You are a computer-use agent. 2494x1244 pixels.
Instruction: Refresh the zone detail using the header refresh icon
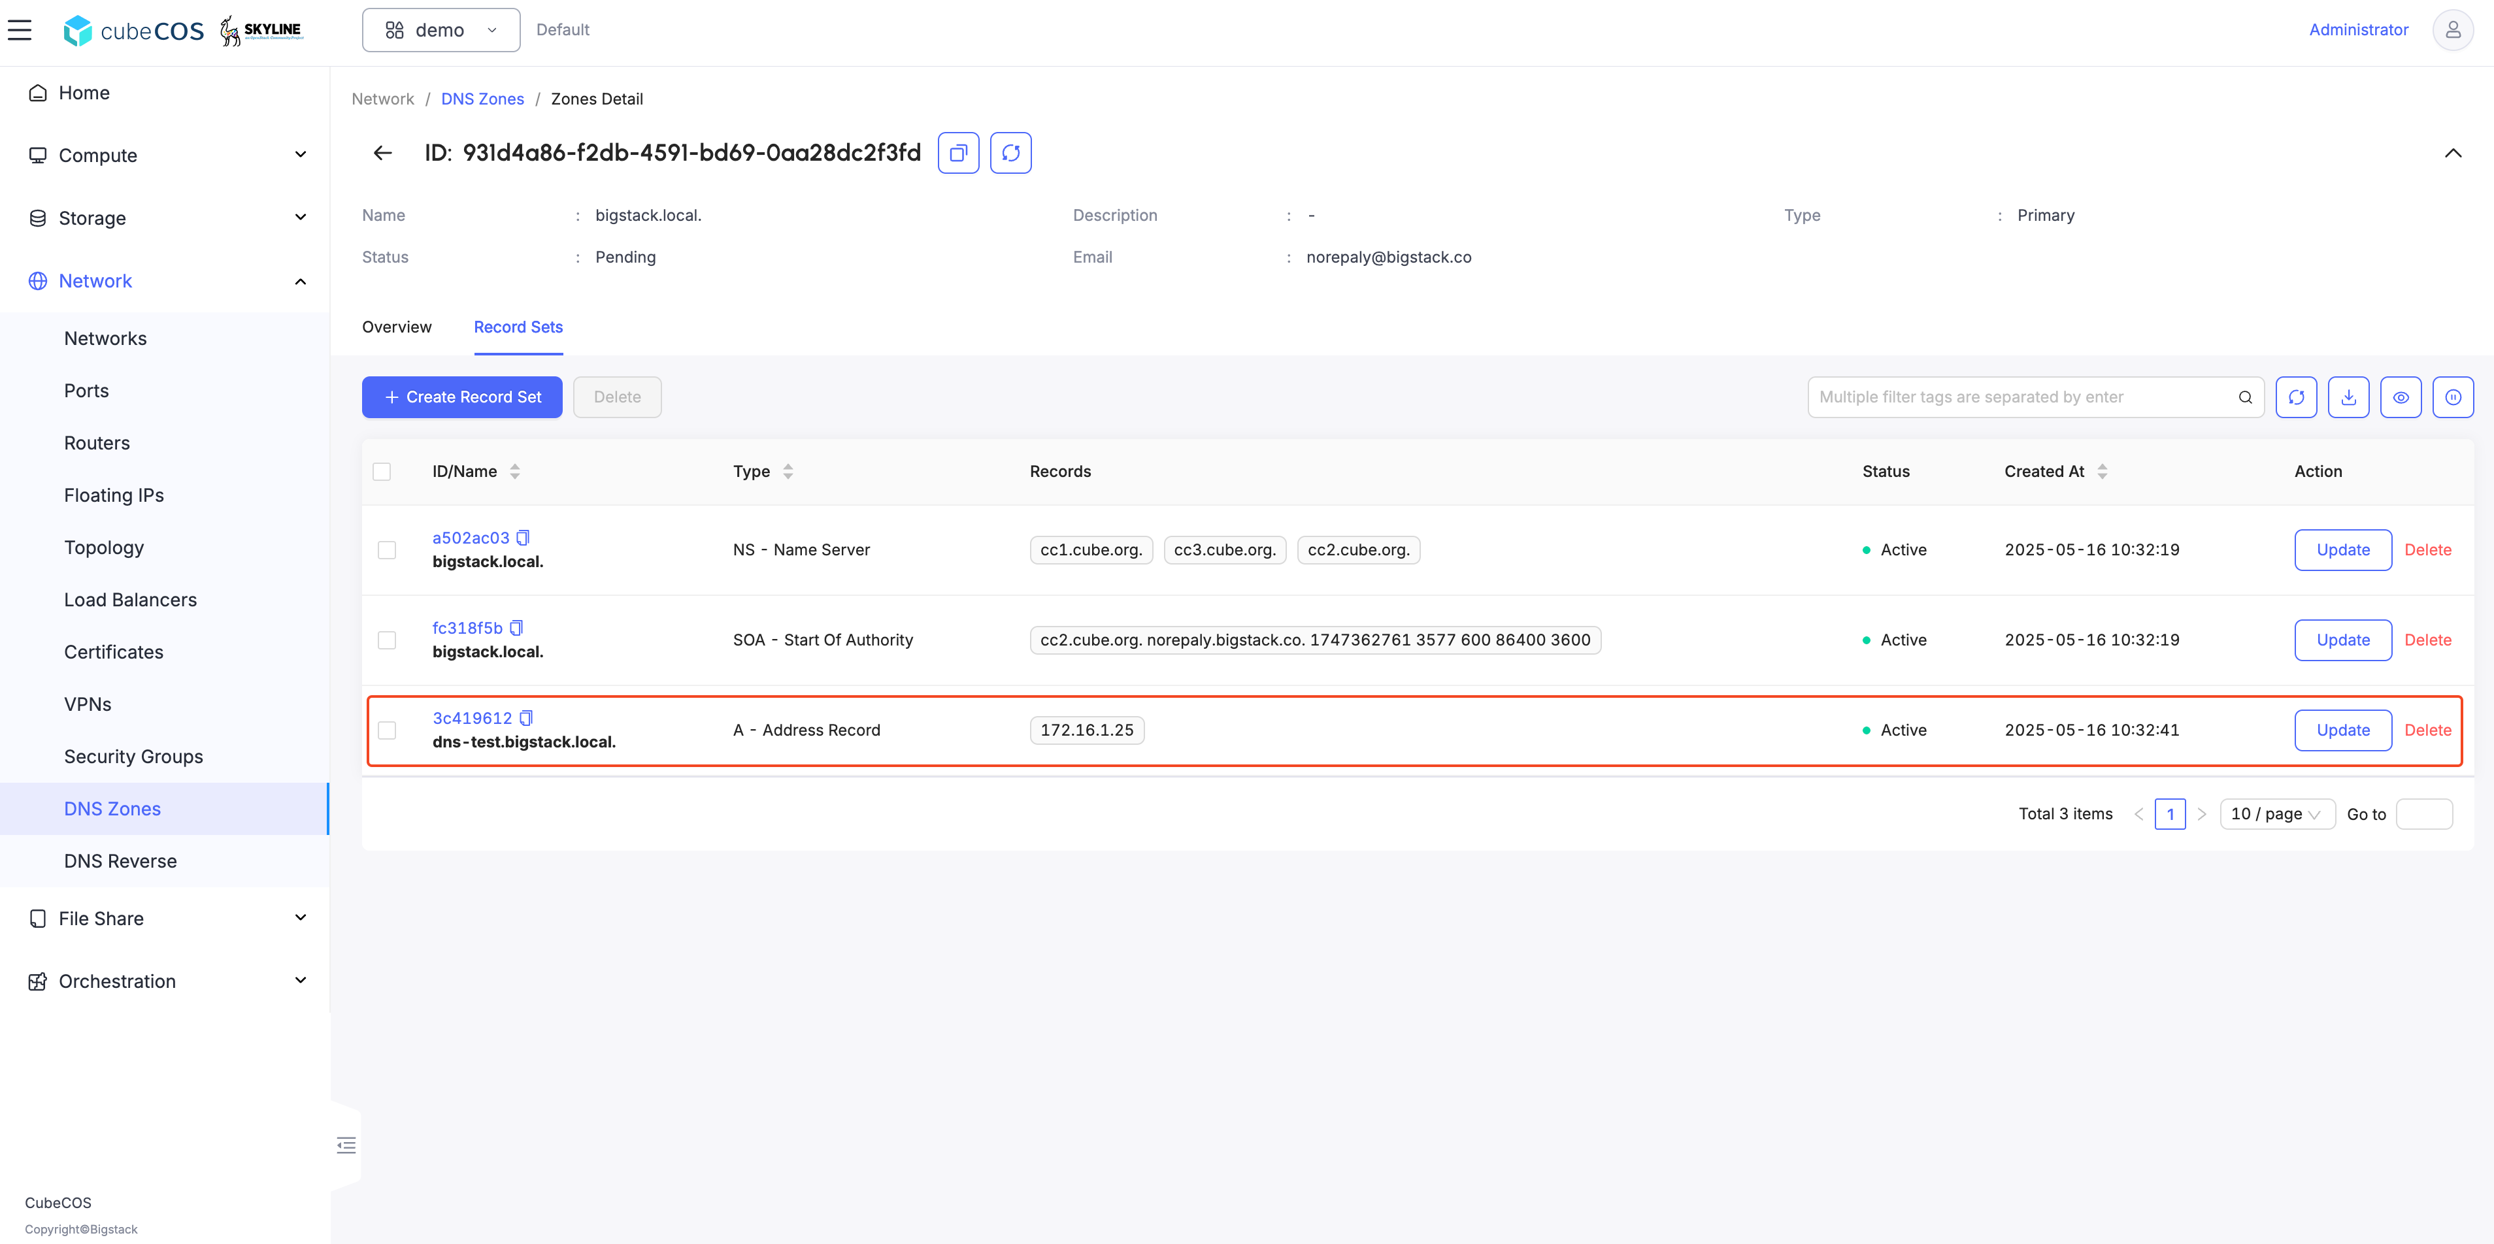[1010, 153]
